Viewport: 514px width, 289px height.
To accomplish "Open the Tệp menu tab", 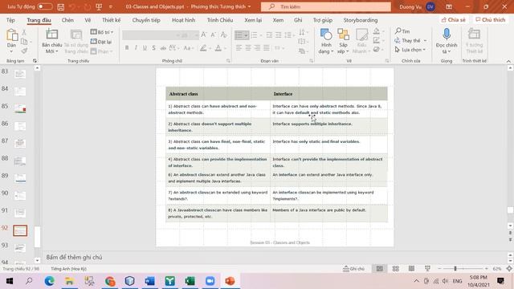I will [x=10, y=20].
